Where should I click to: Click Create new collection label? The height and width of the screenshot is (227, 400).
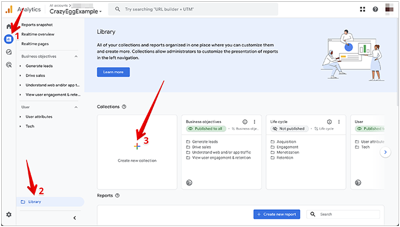point(137,161)
